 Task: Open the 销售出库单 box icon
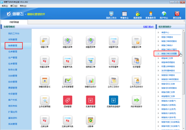pos(68,40)
